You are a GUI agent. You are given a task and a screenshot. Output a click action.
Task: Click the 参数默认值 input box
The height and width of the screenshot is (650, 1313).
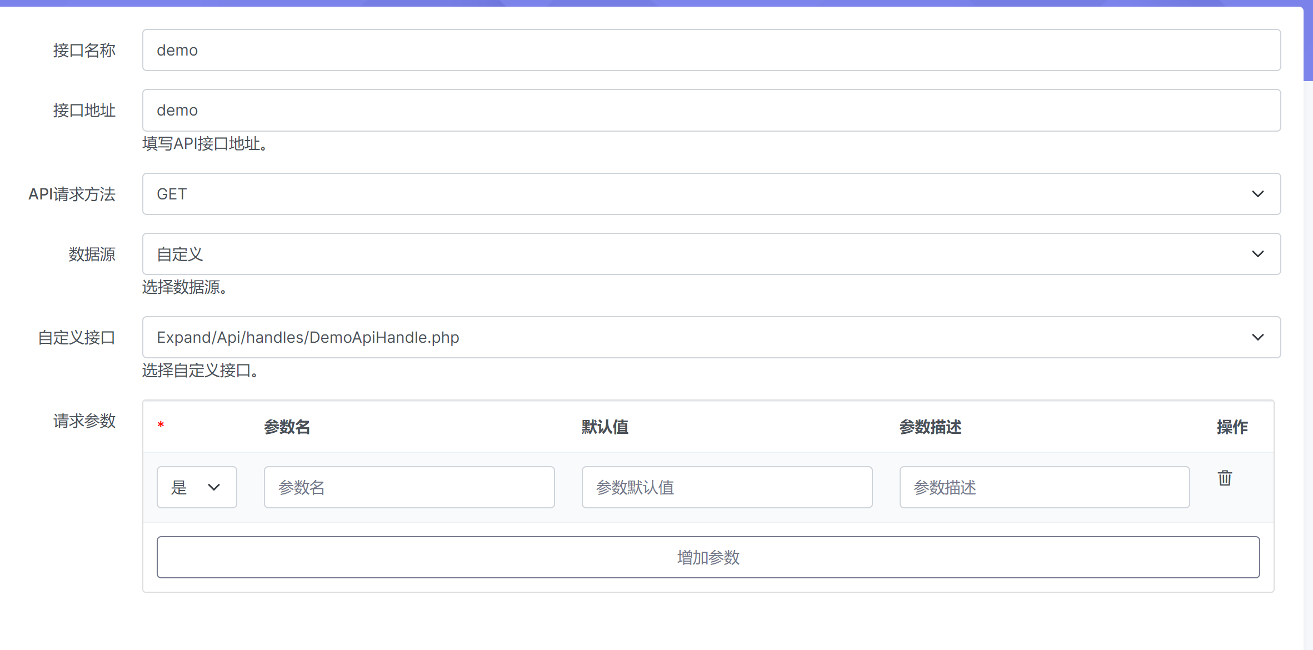(x=727, y=487)
